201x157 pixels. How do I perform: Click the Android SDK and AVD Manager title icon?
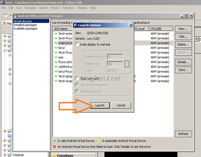(x=15, y=16)
